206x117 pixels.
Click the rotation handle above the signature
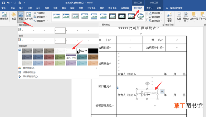tap(147, 83)
